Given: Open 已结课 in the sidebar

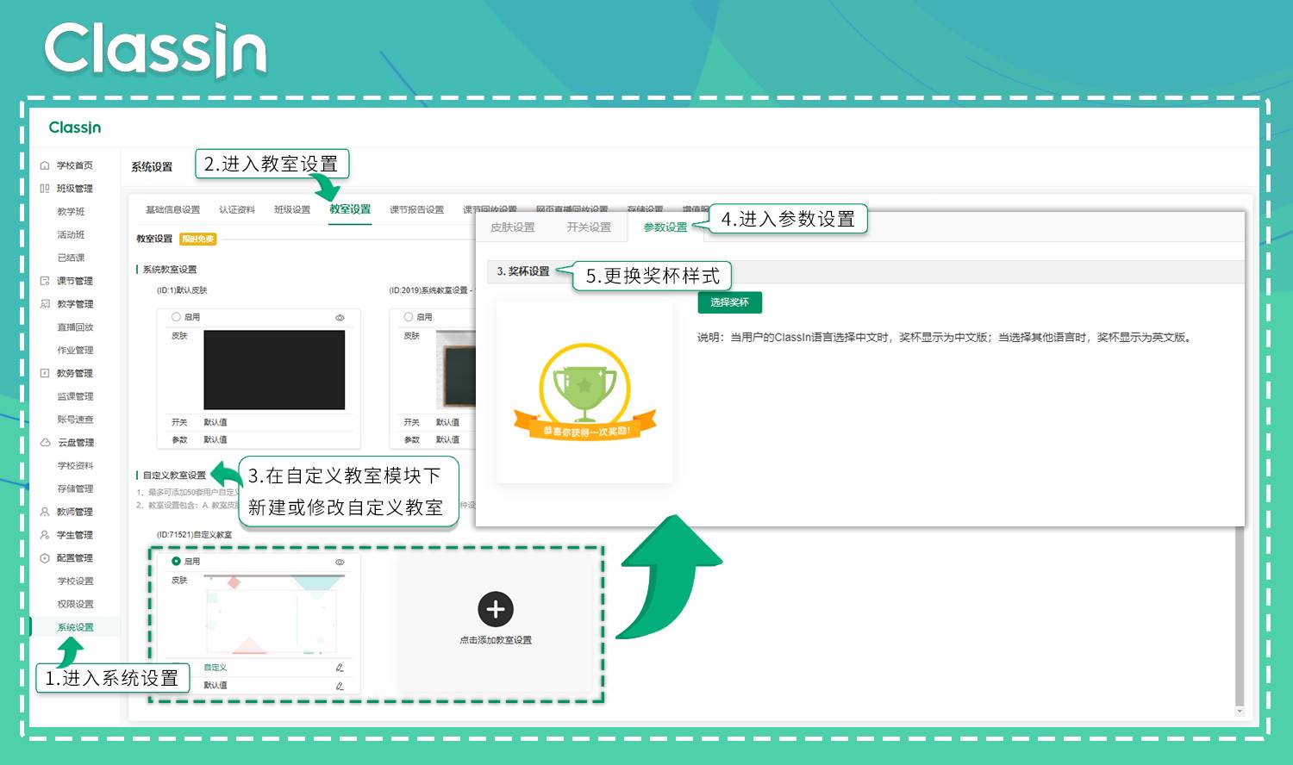Looking at the screenshot, I should tap(71, 258).
